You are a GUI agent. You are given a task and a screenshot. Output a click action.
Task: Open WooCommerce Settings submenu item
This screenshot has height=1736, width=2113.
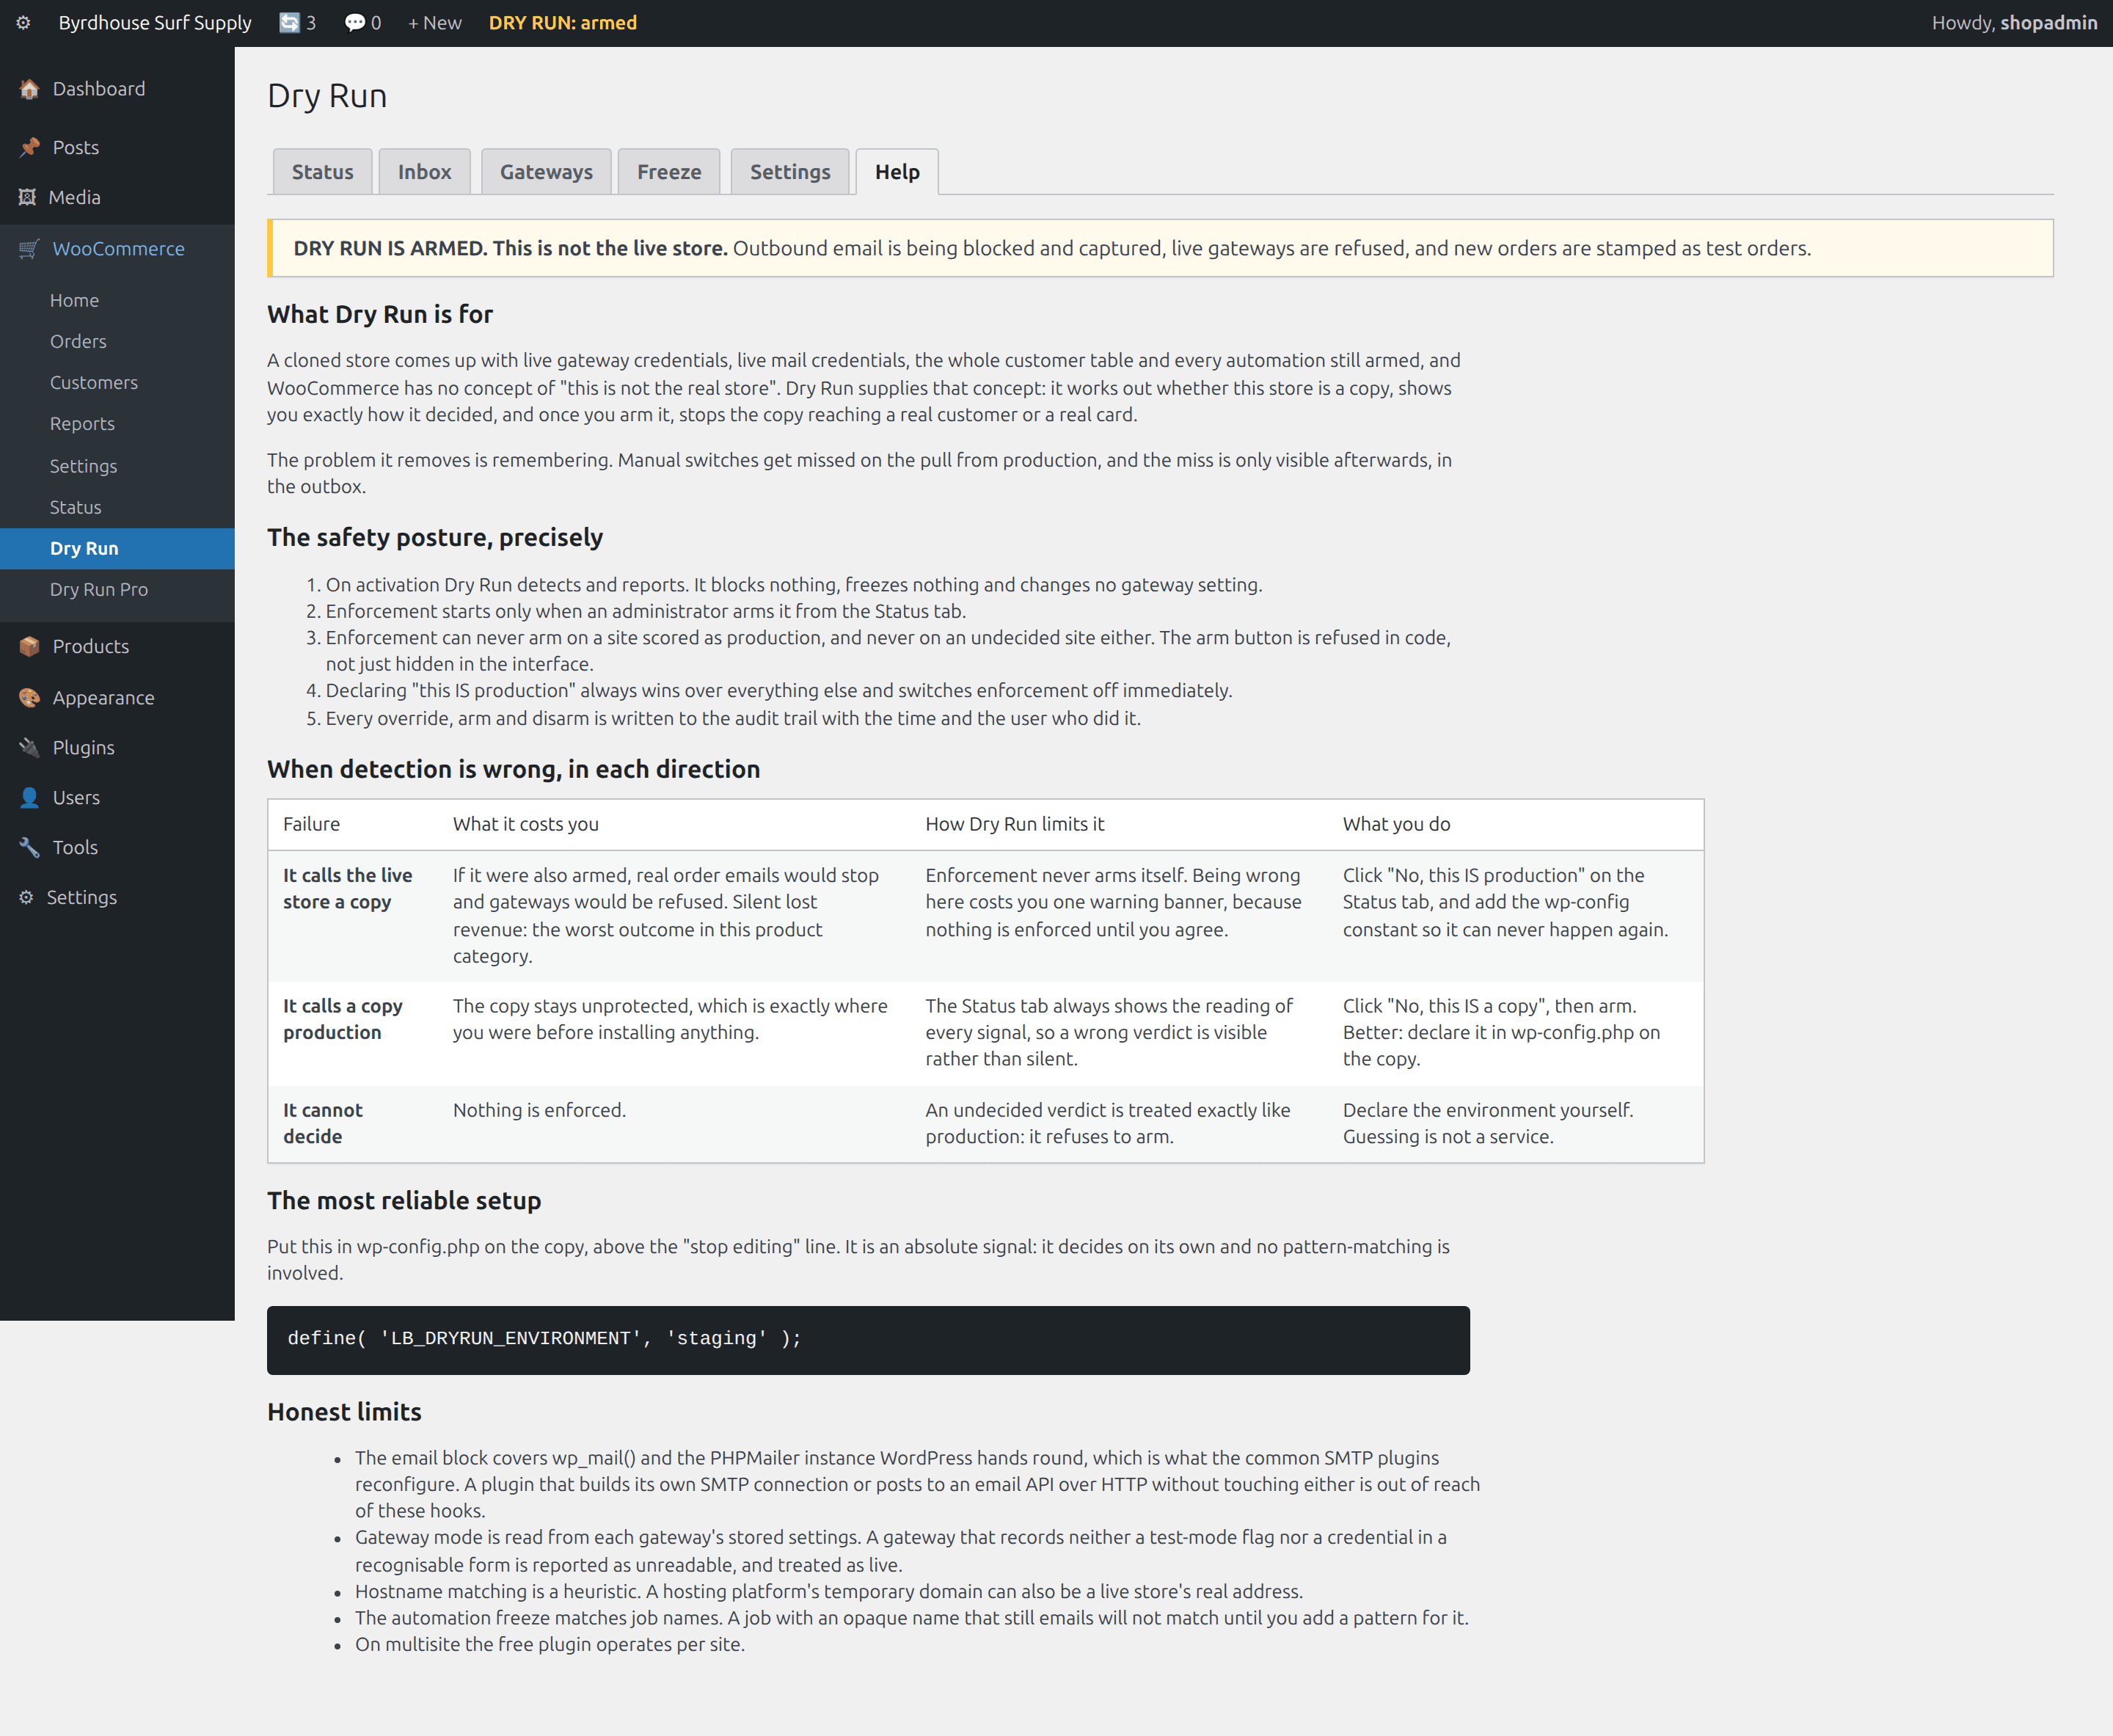(117, 466)
